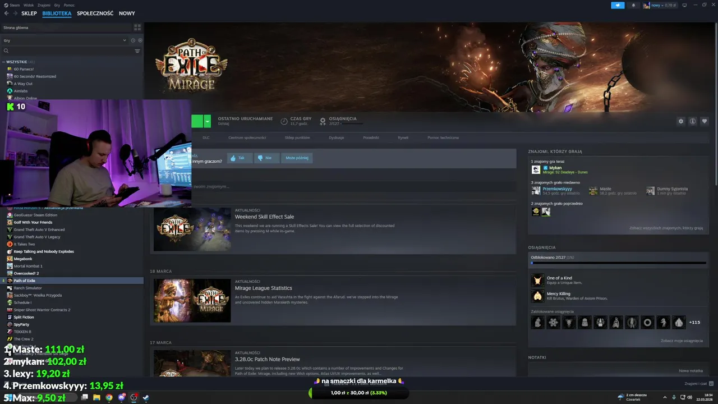Open the Rynek link

403,137
